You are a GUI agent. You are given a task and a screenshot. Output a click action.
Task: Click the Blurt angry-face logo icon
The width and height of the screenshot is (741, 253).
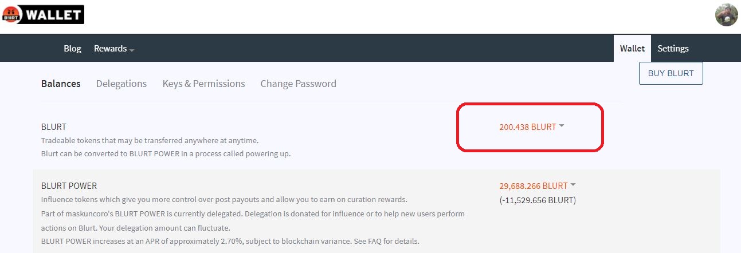tap(12, 14)
